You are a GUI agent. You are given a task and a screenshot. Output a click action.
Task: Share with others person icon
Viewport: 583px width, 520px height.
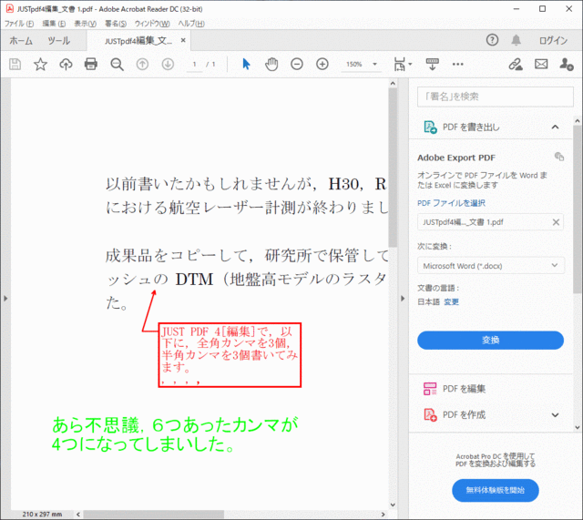(567, 65)
